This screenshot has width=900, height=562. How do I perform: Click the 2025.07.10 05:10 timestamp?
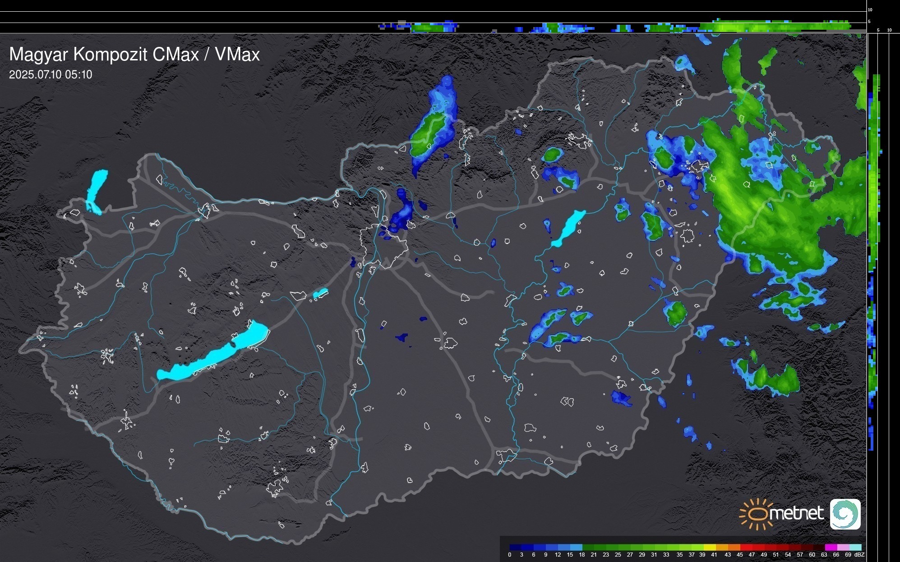click(51, 74)
